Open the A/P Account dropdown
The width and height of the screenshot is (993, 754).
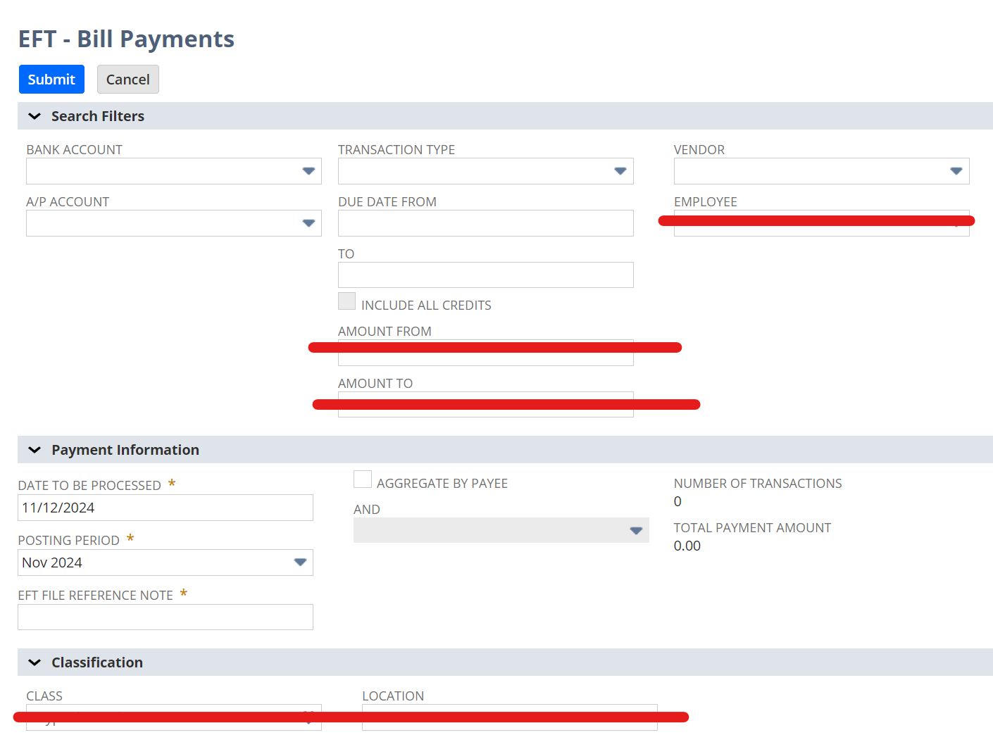pyautogui.click(x=308, y=222)
